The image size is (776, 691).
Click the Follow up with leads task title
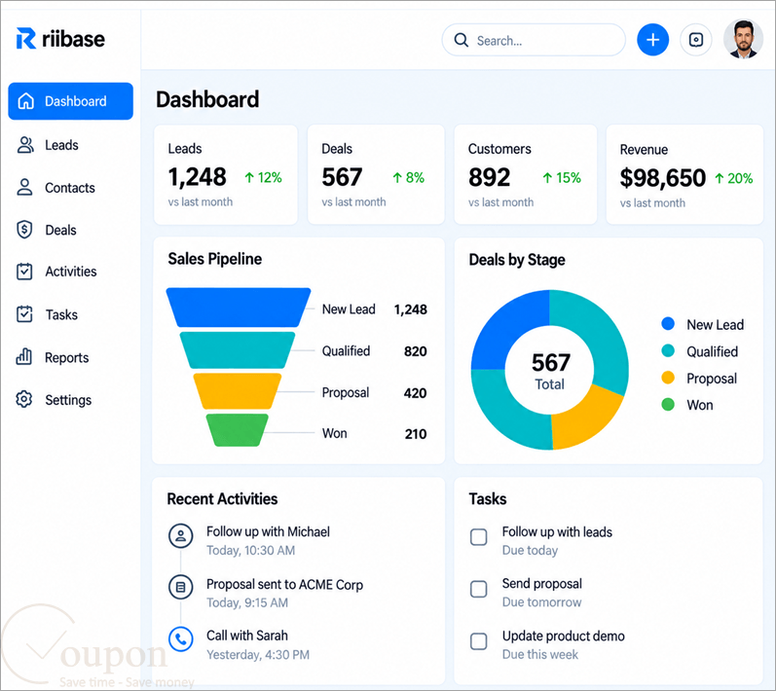click(x=557, y=531)
